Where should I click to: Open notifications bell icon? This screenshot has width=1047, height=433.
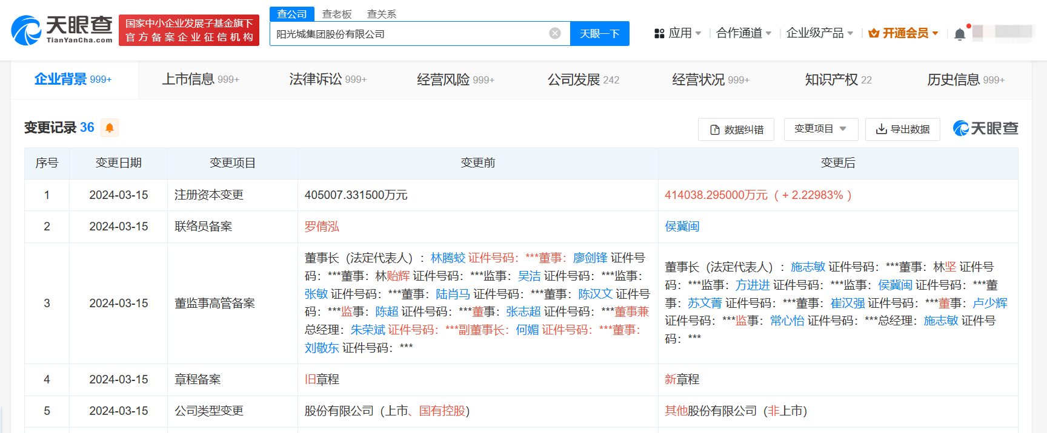(x=959, y=34)
